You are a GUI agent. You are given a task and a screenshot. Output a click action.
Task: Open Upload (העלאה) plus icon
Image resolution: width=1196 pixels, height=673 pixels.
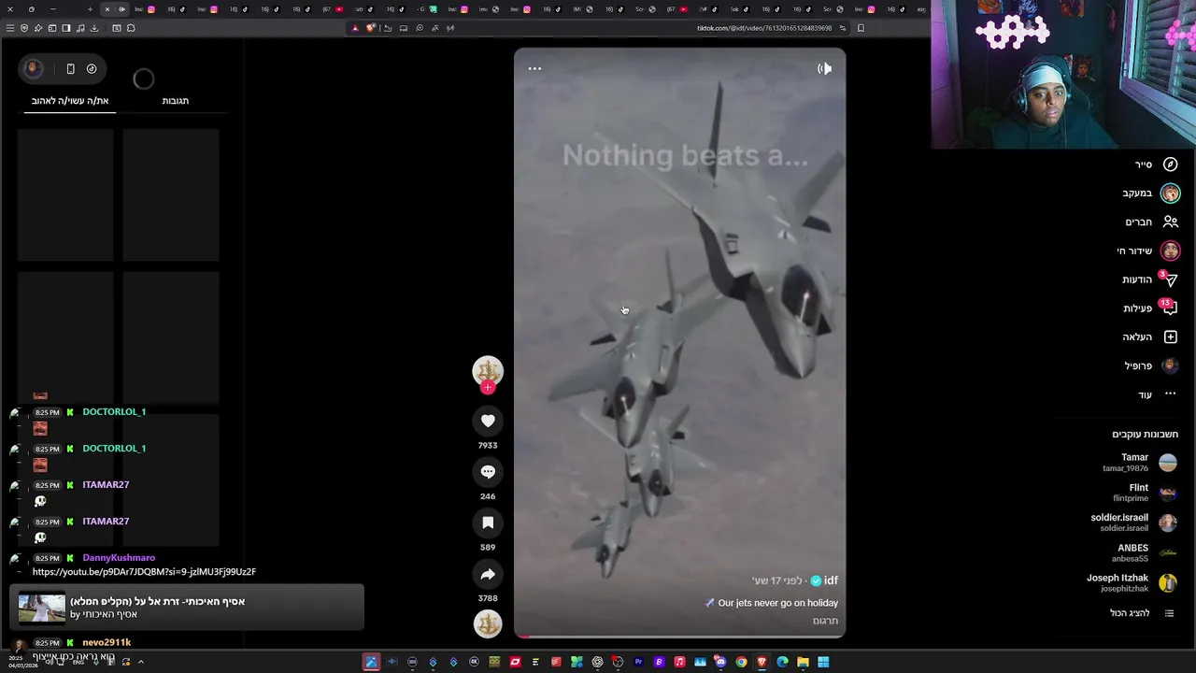(1170, 337)
